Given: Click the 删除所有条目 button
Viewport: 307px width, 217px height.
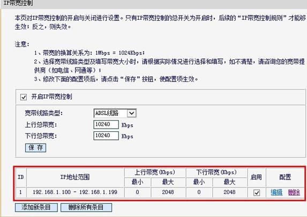Looking at the screenshot, I should tap(86, 207).
